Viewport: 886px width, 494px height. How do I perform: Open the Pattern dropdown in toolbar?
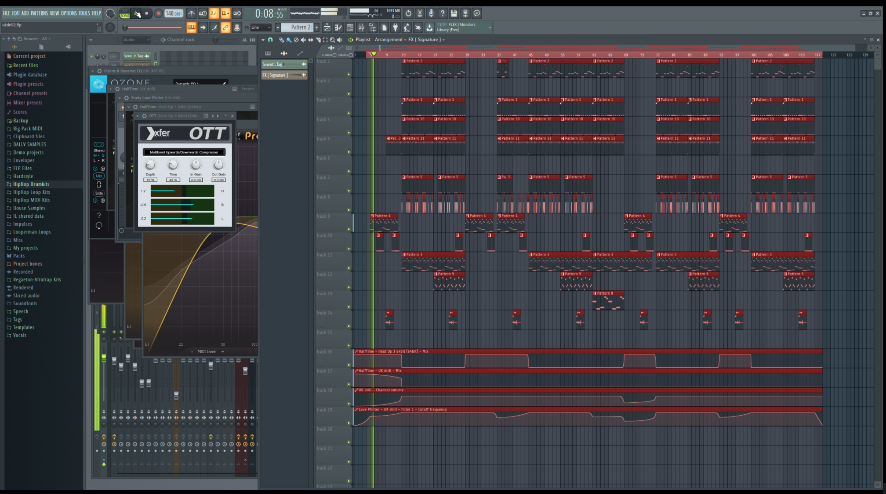[x=301, y=27]
